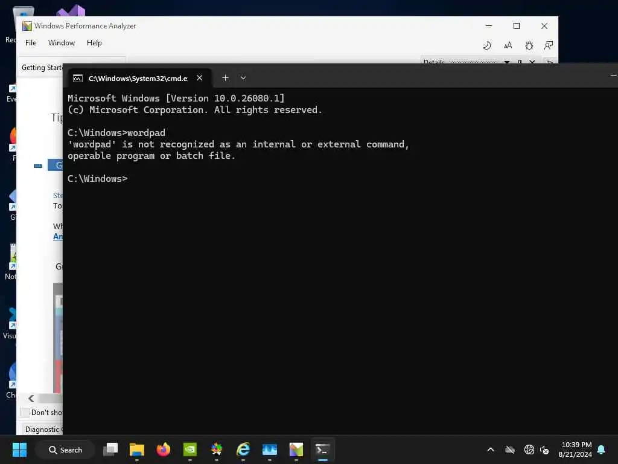The image size is (618, 464).
Task: Open the terminal profile dropdown chevron
Action: coord(243,78)
